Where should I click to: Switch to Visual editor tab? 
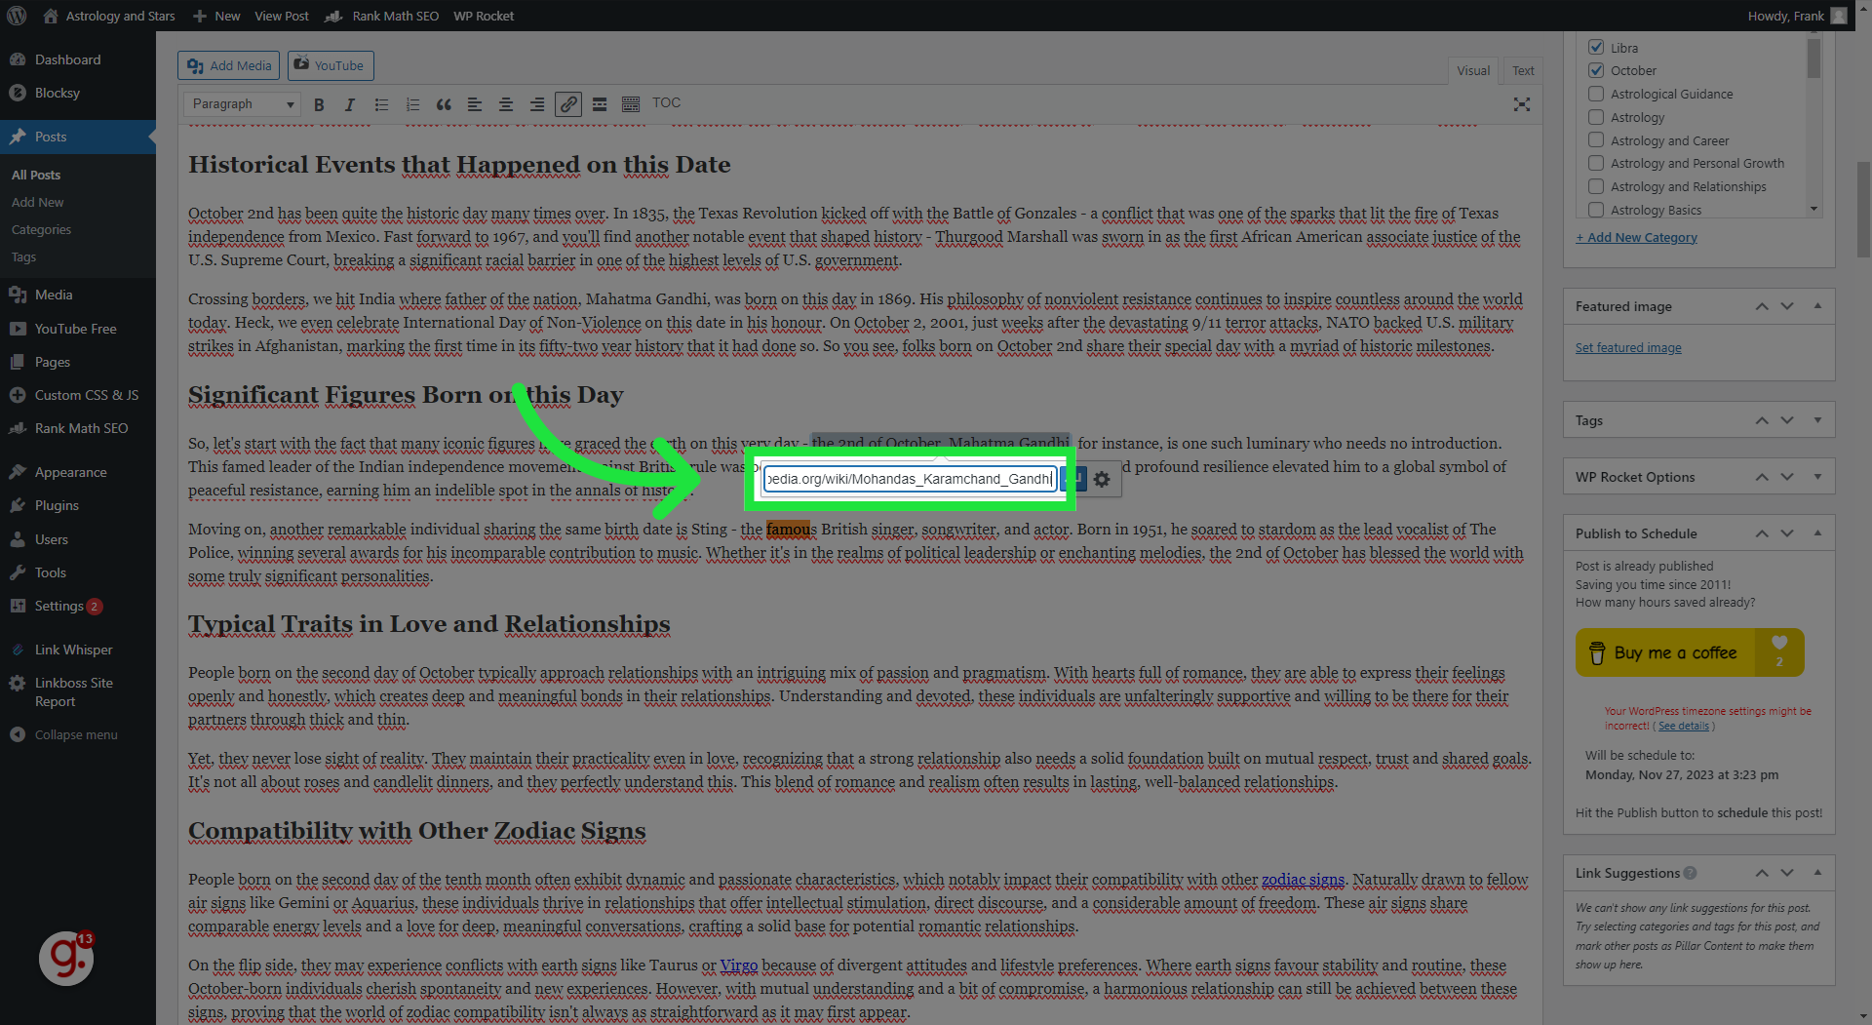point(1473,70)
